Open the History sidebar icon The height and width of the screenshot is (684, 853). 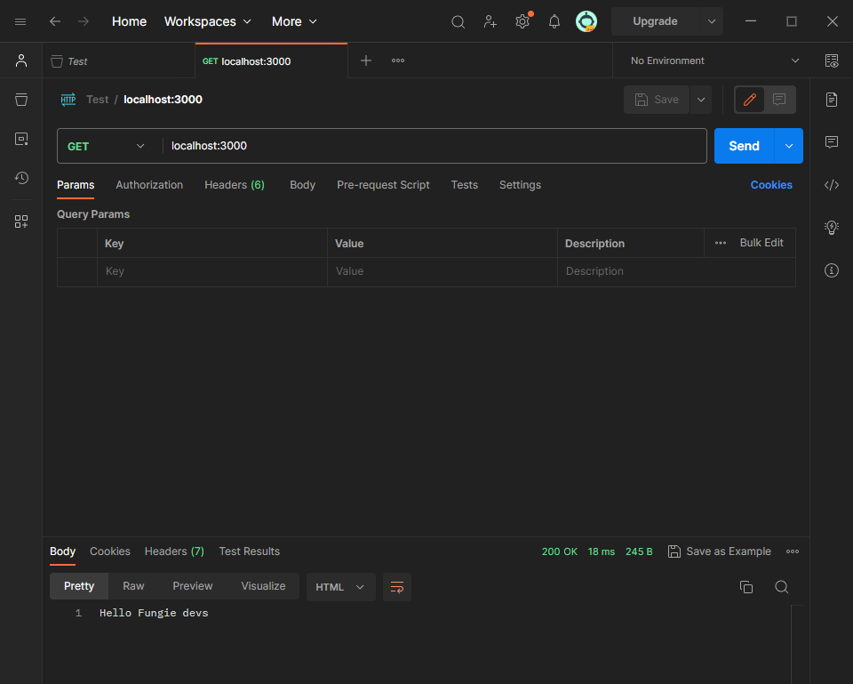(x=21, y=178)
